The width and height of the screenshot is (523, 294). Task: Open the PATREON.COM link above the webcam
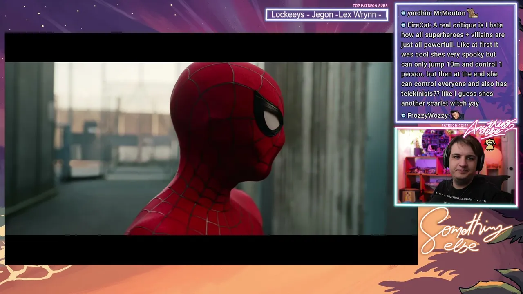pyautogui.click(x=454, y=125)
